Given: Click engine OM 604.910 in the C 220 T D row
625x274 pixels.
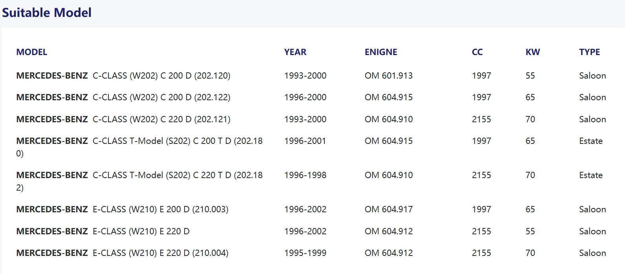Looking at the screenshot, I should tap(389, 175).
